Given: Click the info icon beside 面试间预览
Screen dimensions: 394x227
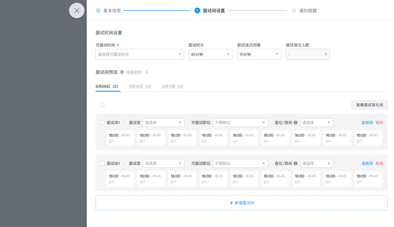Looking at the screenshot, I should (x=122, y=72).
